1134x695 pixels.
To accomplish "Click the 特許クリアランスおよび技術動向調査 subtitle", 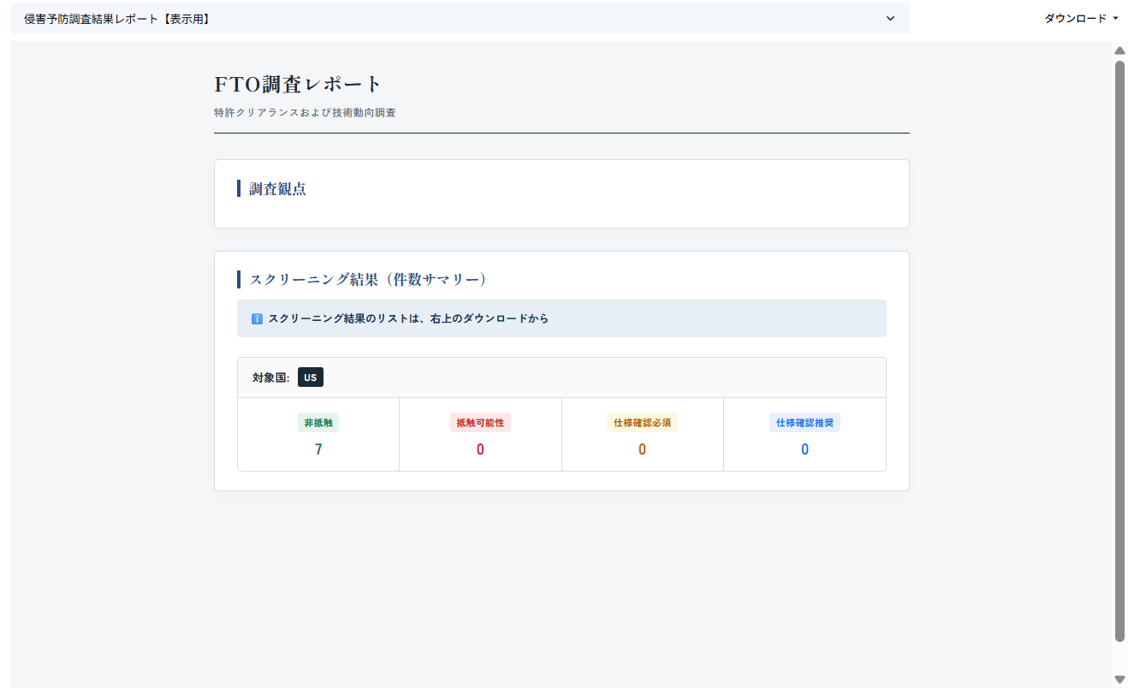I will [x=305, y=113].
